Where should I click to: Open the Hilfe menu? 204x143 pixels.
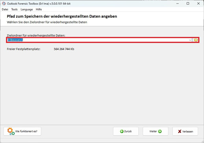39,9
